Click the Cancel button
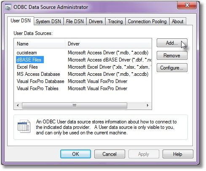Image resolution: width=206 pixels, height=171 pixels. click(110, 154)
